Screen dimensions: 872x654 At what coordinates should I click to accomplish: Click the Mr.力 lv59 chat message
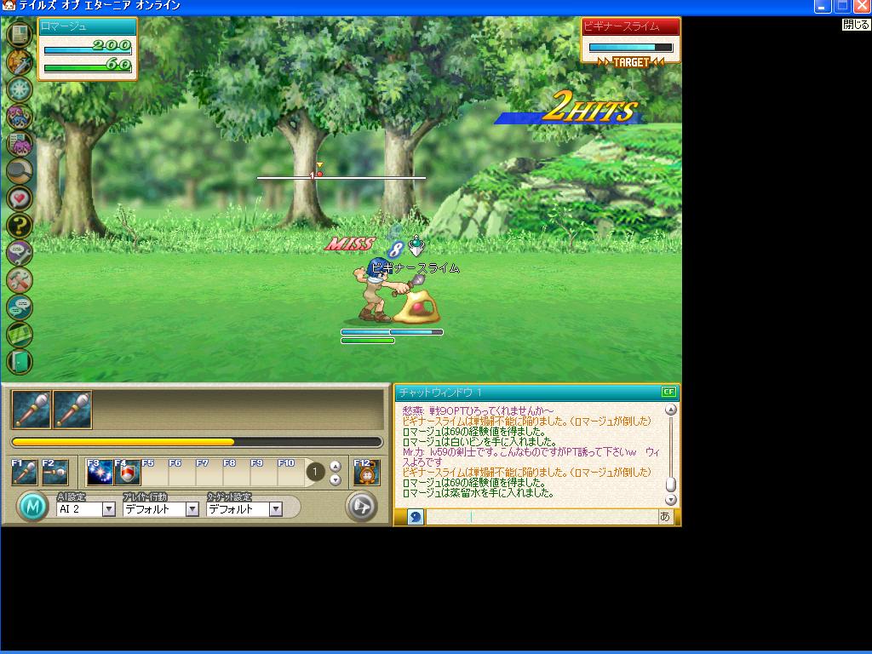click(531, 457)
